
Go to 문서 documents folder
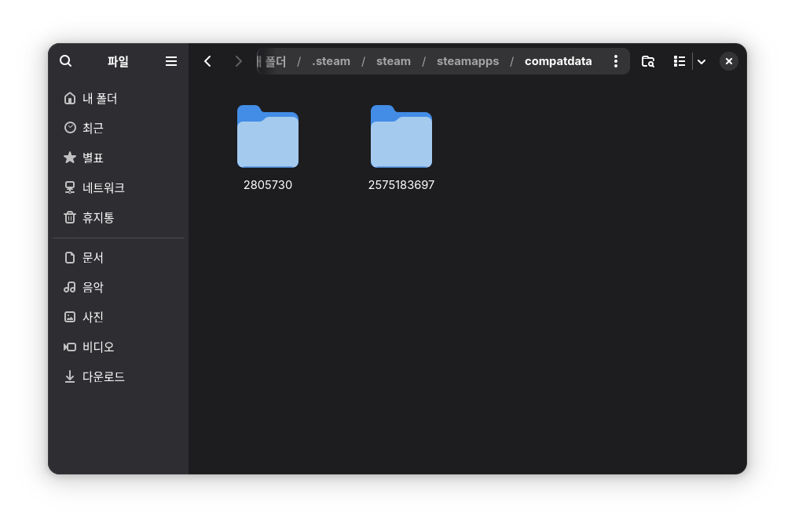pyautogui.click(x=93, y=257)
